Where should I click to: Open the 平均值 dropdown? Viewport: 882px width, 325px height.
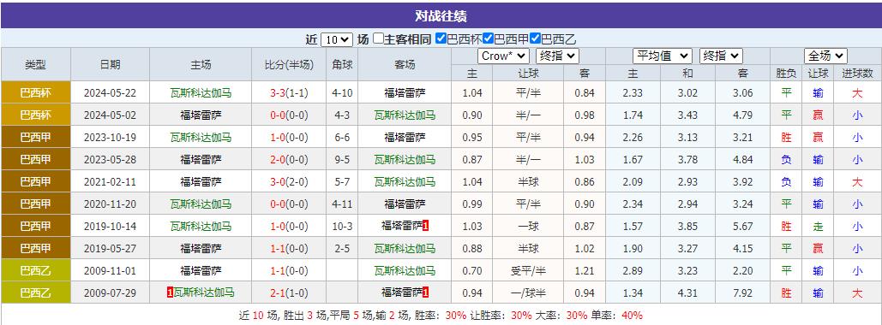click(663, 56)
